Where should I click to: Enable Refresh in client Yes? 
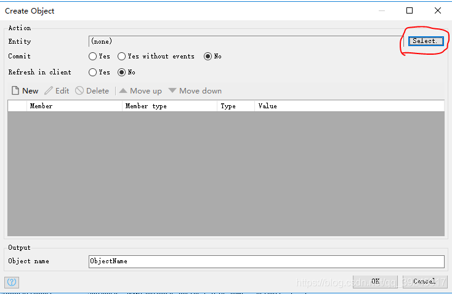point(93,73)
